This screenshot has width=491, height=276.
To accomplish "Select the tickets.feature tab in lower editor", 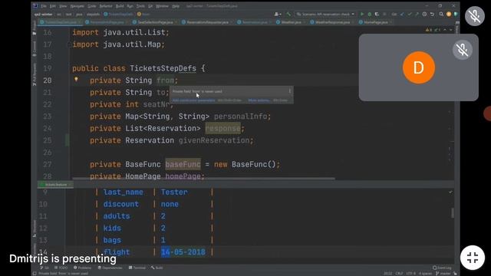I will click(56, 185).
